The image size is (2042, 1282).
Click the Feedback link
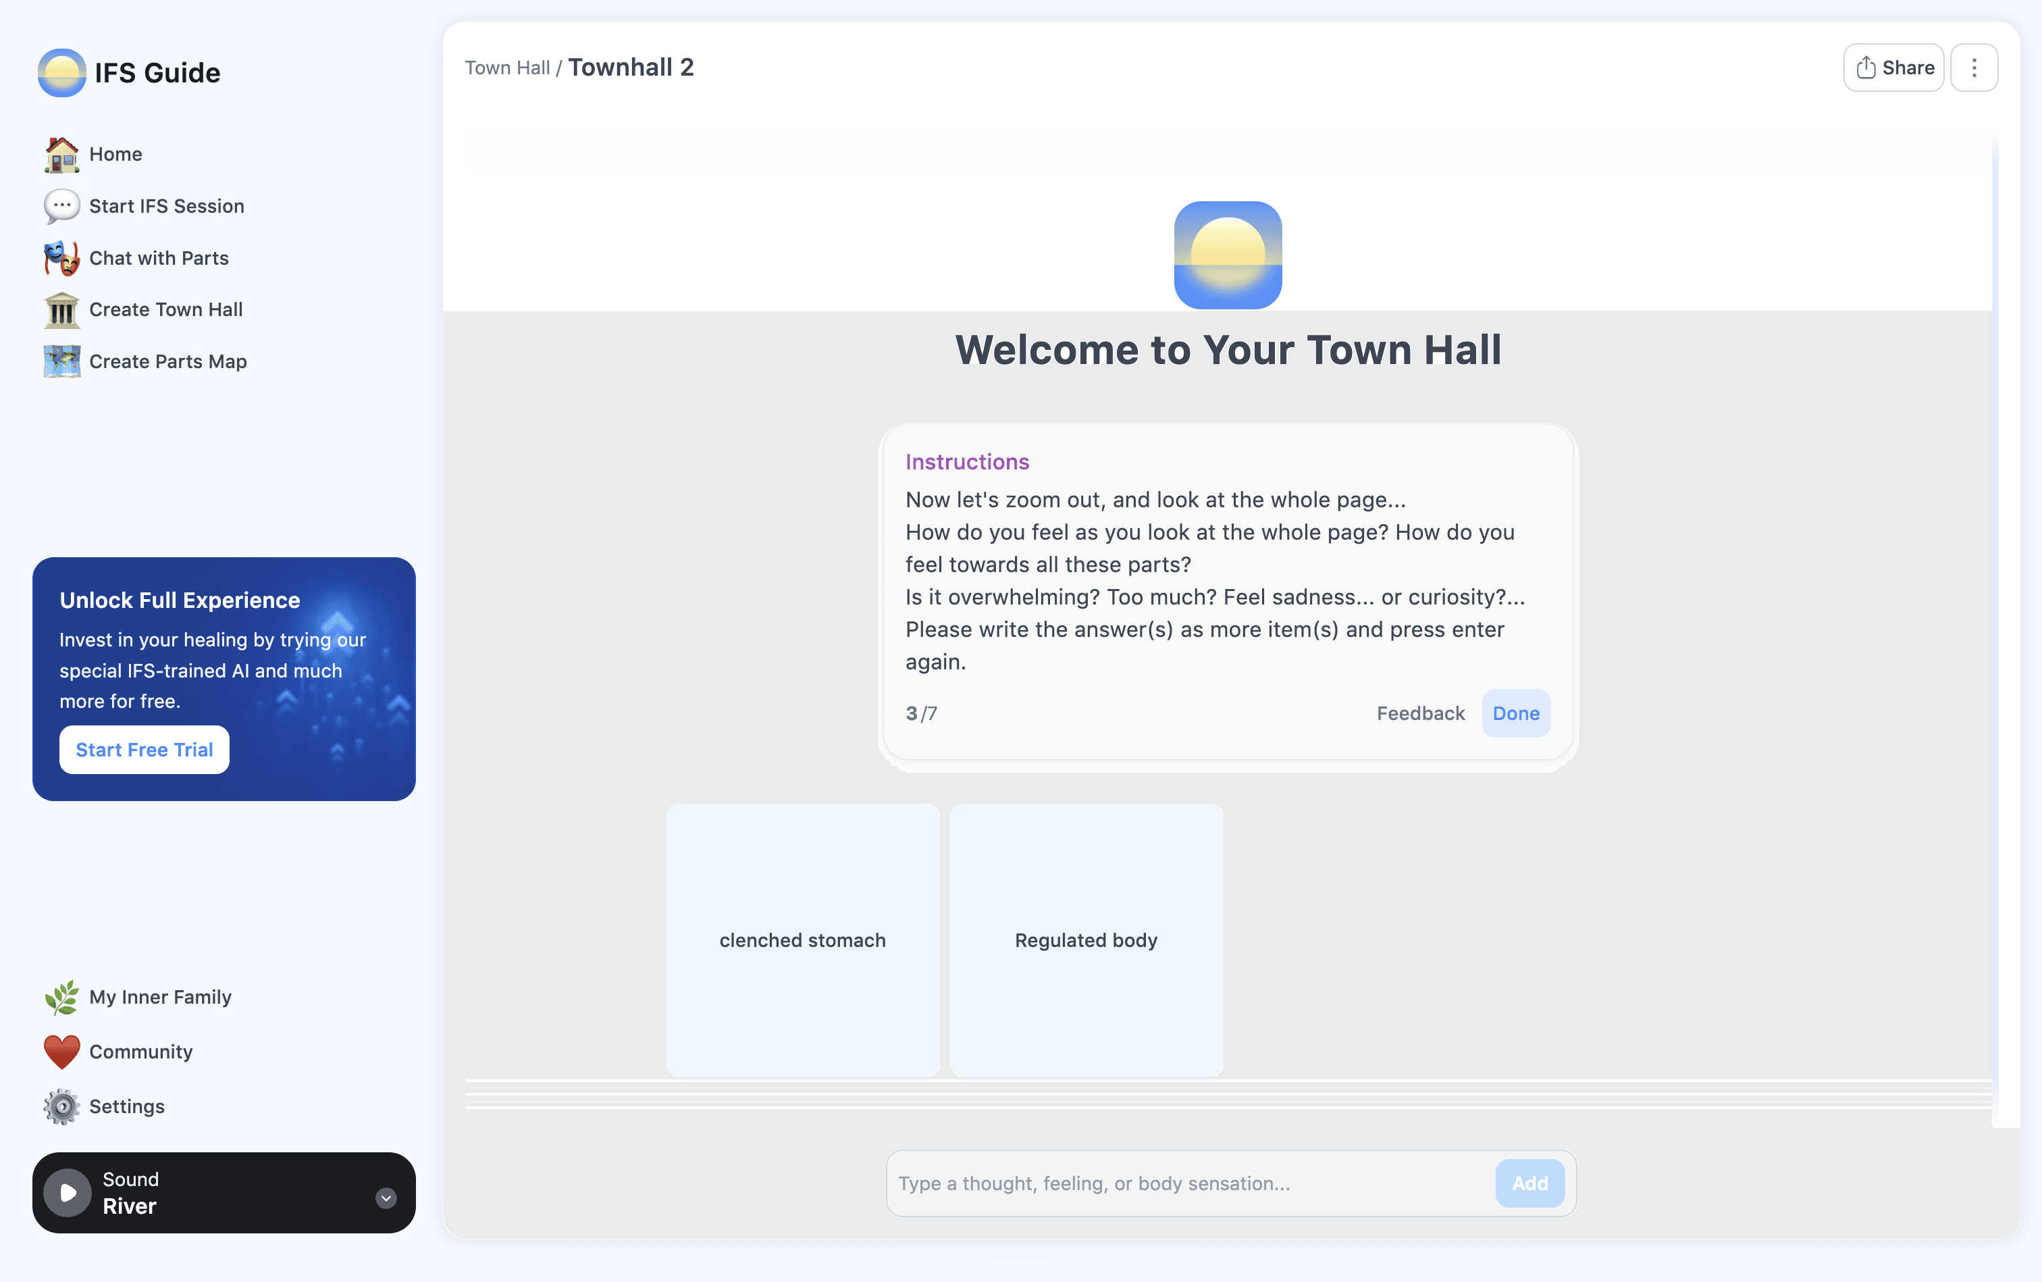1421,713
